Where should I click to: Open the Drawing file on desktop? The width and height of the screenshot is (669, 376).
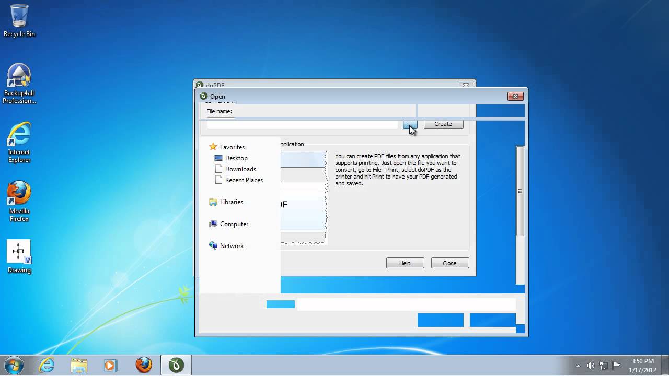pyautogui.click(x=19, y=256)
